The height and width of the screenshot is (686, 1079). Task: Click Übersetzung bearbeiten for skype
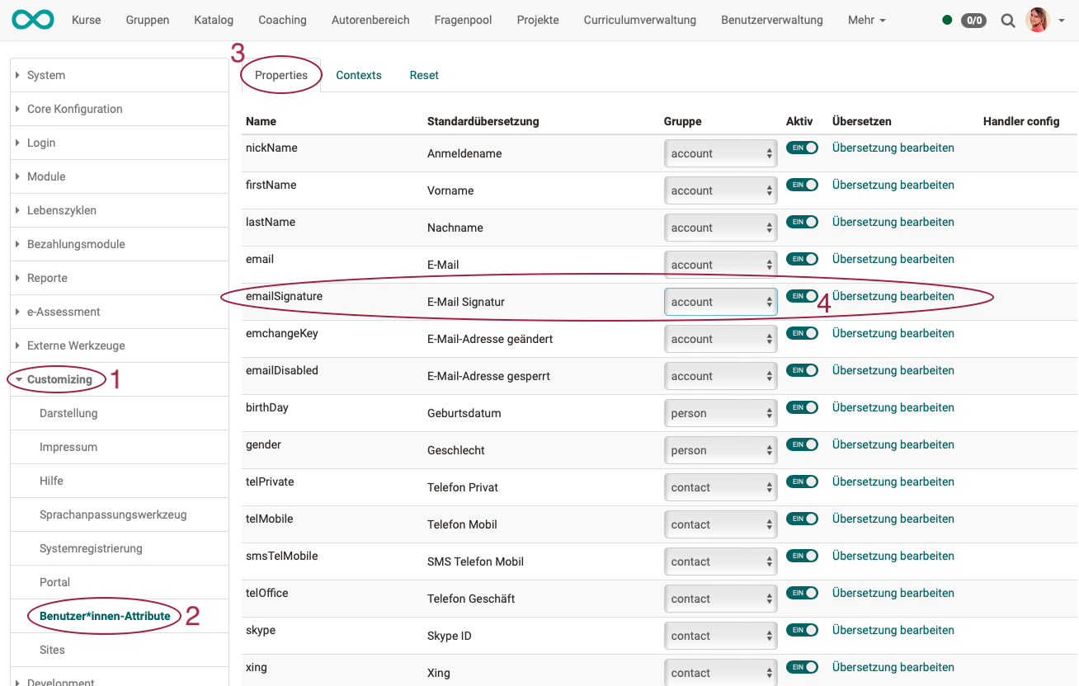pyautogui.click(x=893, y=630)
